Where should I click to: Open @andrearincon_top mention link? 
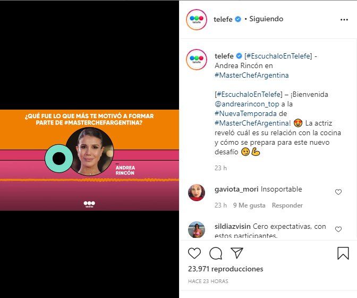247,104
